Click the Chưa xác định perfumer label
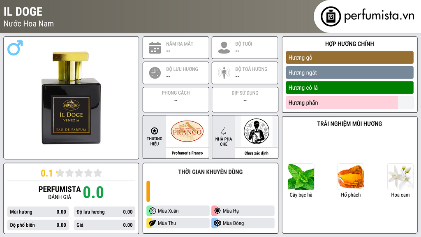Screen dimensions: 421x237 [257, 153]
